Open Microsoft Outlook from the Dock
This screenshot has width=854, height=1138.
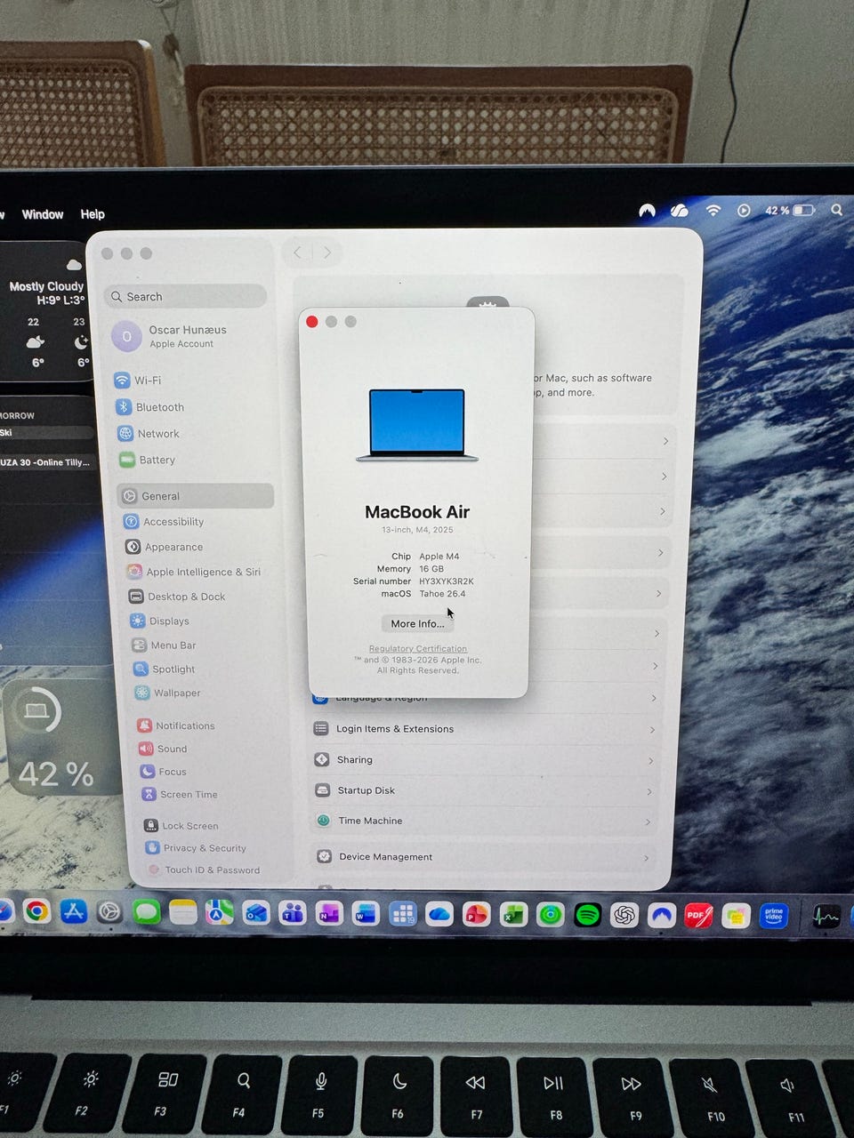coord(256,913)
